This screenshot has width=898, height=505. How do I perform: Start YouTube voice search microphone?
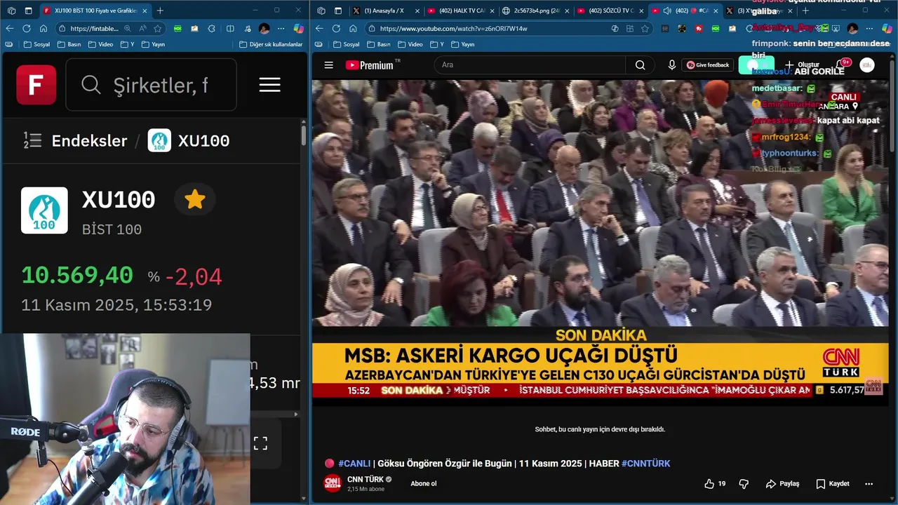coord(671,65)
